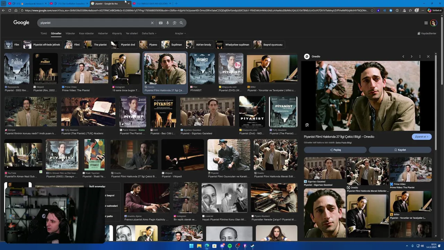
Task: Filter by The pianist chip
Action: [x=96, y=45]
